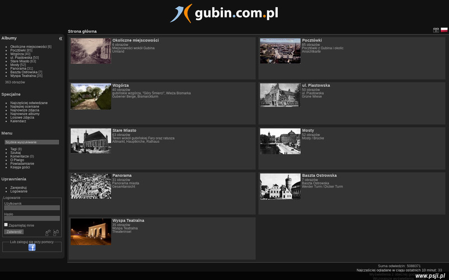The height and width of the screenshot is (280, 449).
Task: Open Stare Miasto church thumbnail
Action: 91,141
